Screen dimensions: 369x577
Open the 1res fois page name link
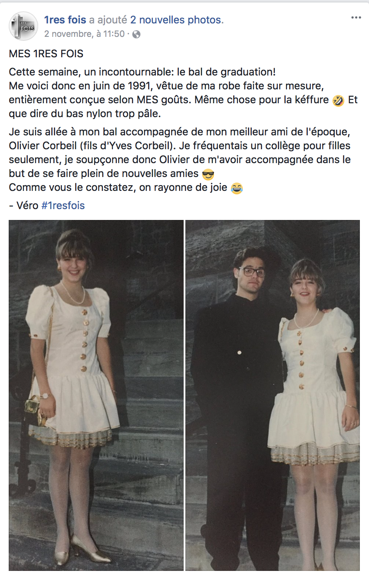tap(65, 20)
